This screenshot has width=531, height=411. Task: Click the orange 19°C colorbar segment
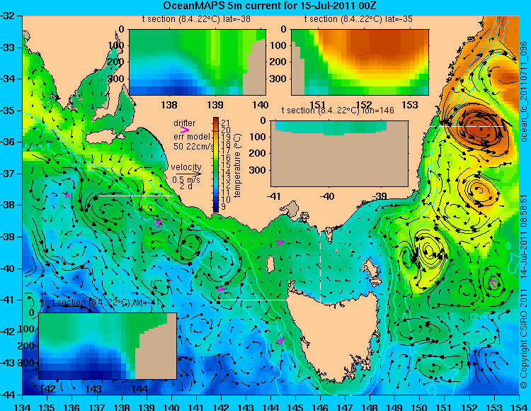coord(216,137)
